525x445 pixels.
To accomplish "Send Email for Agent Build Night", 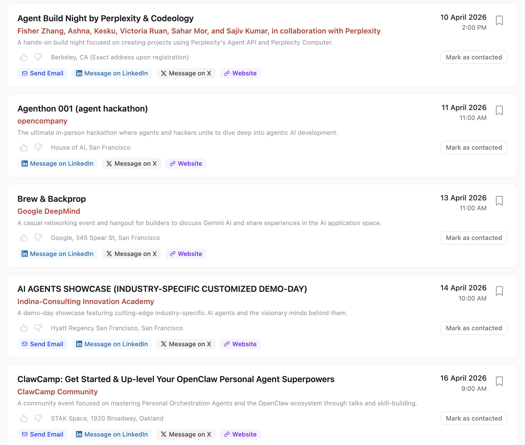I will click(x=43, y=73).
